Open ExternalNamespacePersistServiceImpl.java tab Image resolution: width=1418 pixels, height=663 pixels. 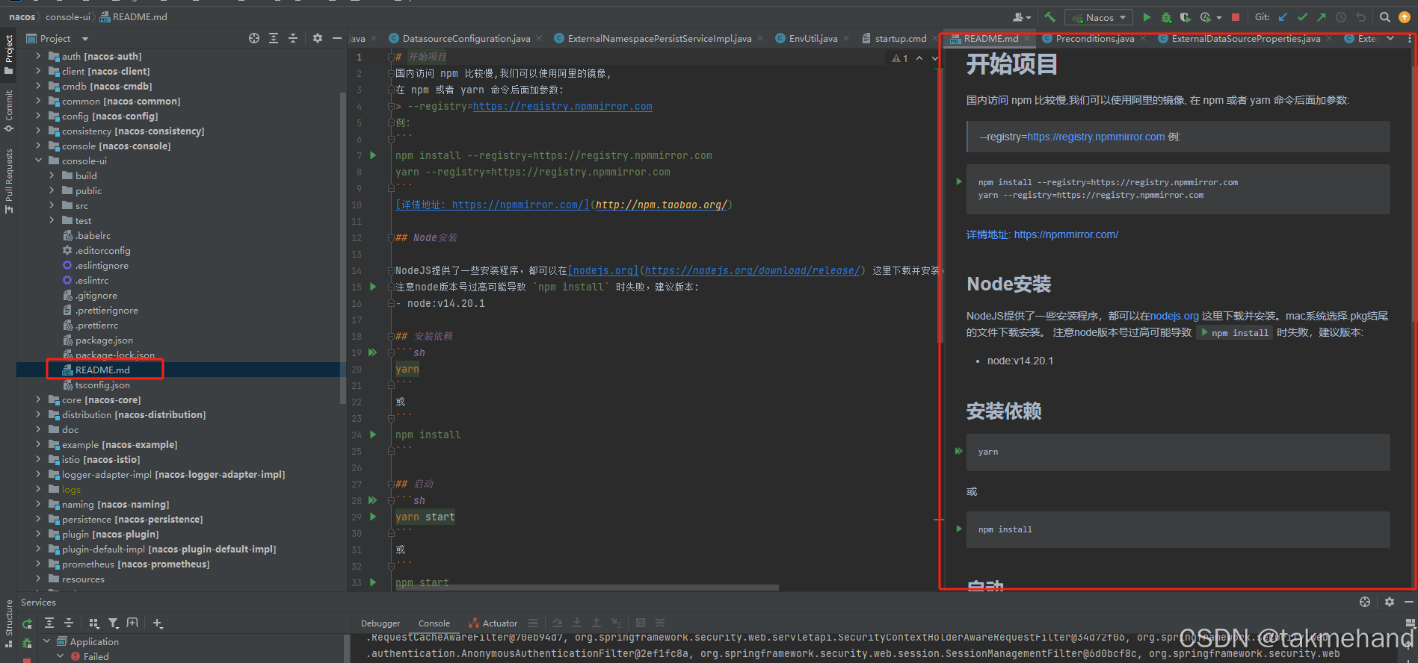click(659, 39)
